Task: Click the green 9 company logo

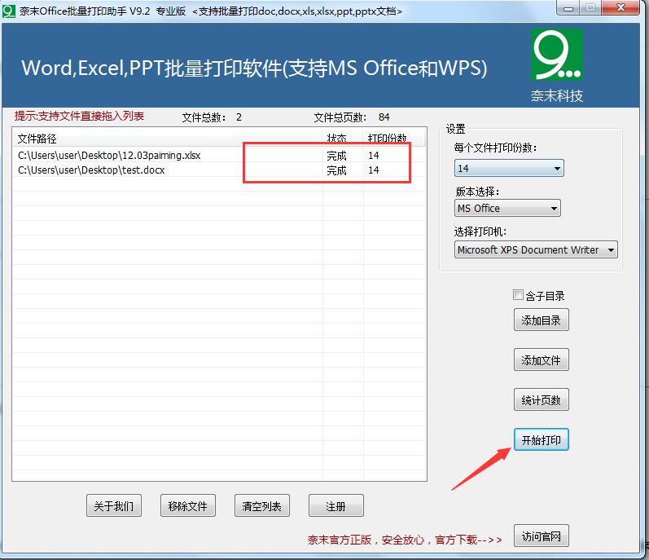Action: pyautogui.click(x=557, y=55)
